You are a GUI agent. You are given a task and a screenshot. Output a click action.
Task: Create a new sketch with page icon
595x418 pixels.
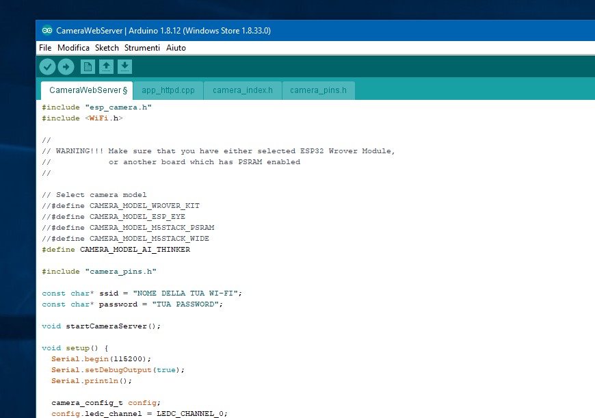click(88, 67)
